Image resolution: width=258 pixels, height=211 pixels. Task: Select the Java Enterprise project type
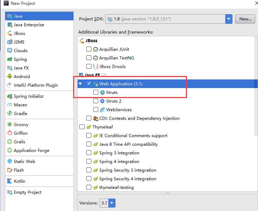pyautogui.click(x=39, y=25)
